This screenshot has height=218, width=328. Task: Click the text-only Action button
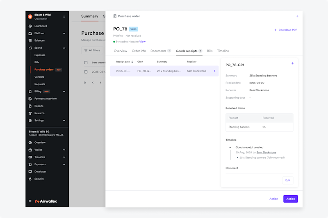point(273,199)
